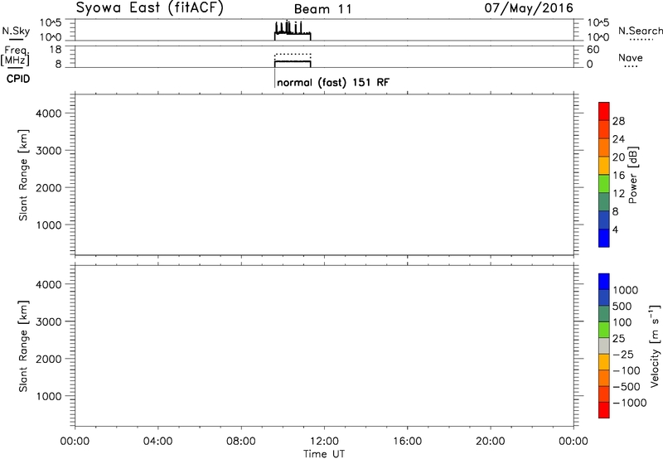Click the 'Nave' legend label
The height and width of the screenshot is (459, 663).
(x=630, y=58)
